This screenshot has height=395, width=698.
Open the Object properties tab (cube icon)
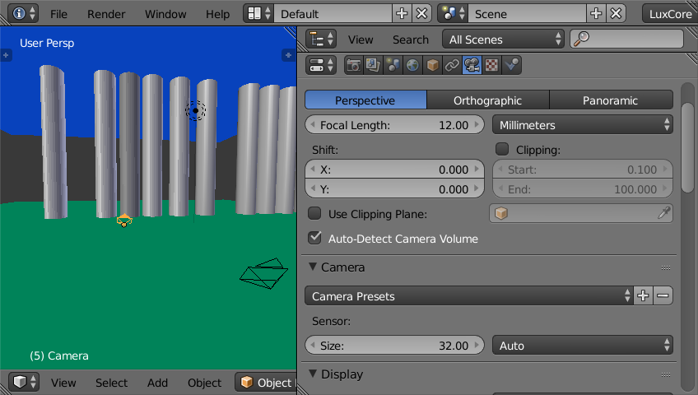pyautogui.click(x=432, y=66)
